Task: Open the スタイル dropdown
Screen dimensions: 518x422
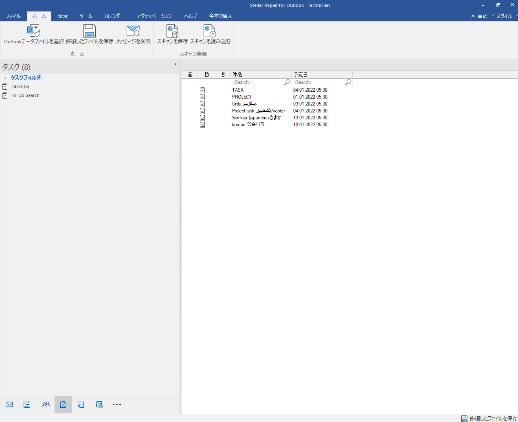Action: click(x=507, y=16)
